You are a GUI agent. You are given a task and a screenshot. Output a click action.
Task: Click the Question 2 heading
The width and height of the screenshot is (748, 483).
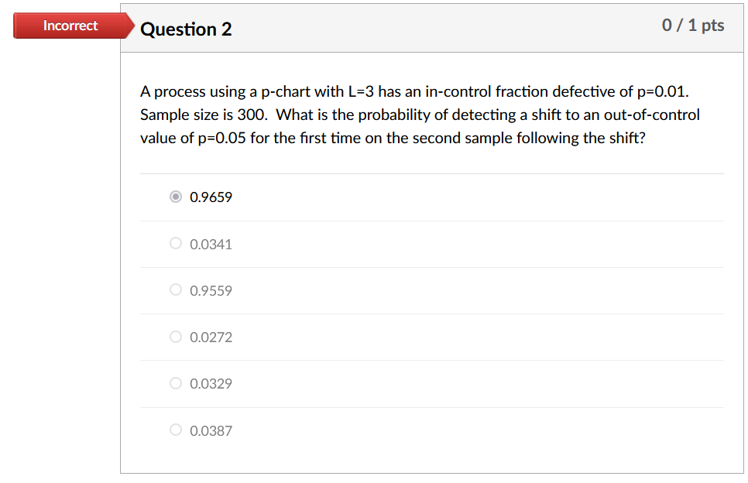pyautogui.click(x=186, y=28)
